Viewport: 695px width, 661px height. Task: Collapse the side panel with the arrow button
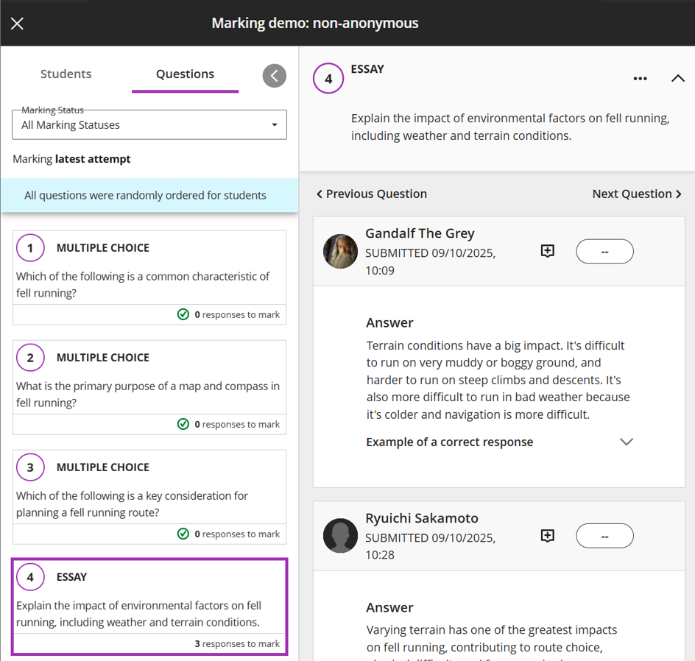pos(274,75)
